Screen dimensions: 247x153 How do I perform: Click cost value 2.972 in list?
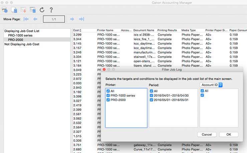[x=77, y=79]
